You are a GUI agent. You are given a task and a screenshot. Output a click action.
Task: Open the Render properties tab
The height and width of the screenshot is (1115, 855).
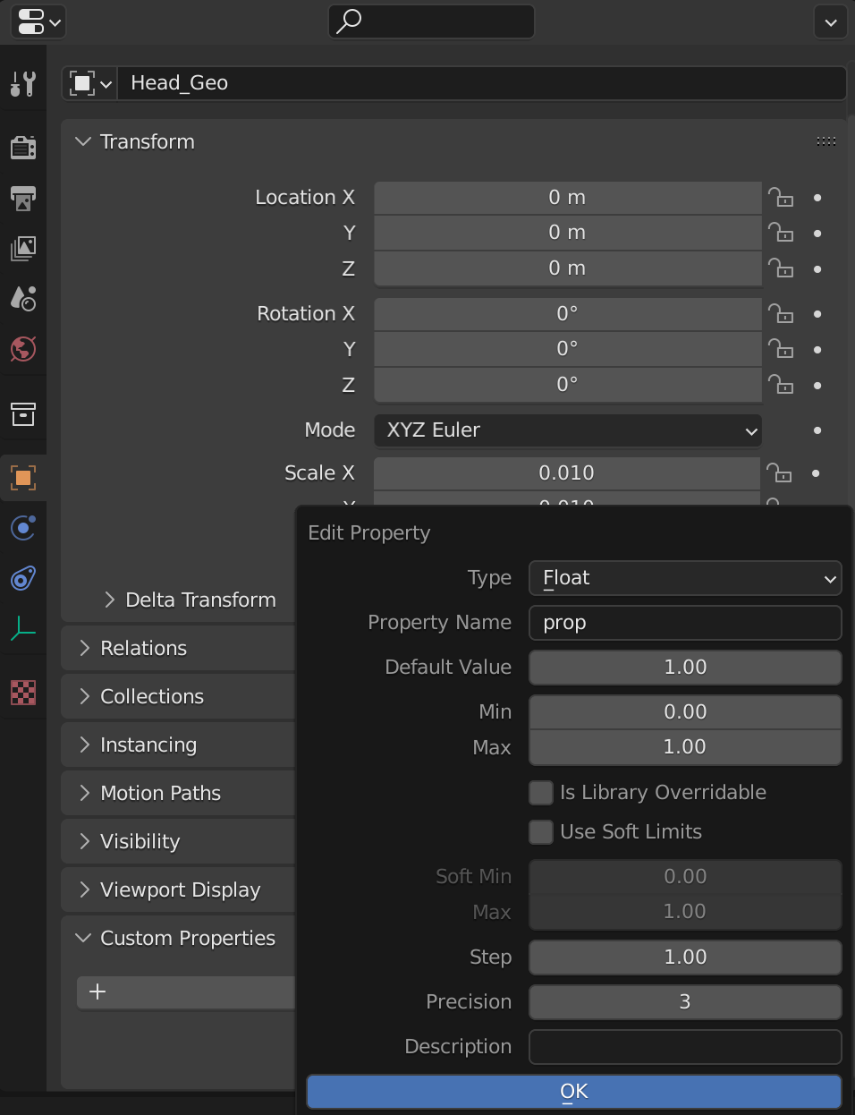[x=23, y=148]
